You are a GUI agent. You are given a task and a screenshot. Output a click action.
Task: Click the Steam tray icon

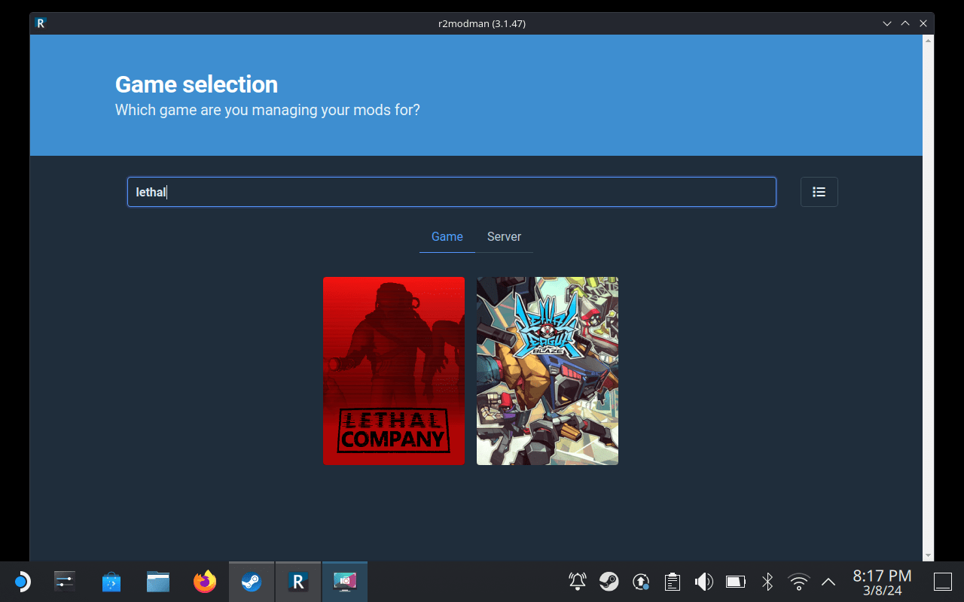point(609,582)
